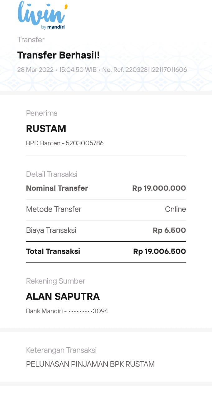Screen dimensions: 212x399
Task: Tap the note "PELUNASAN PINJAMAN BPK RUSTAM"
Action: point(90,364)
